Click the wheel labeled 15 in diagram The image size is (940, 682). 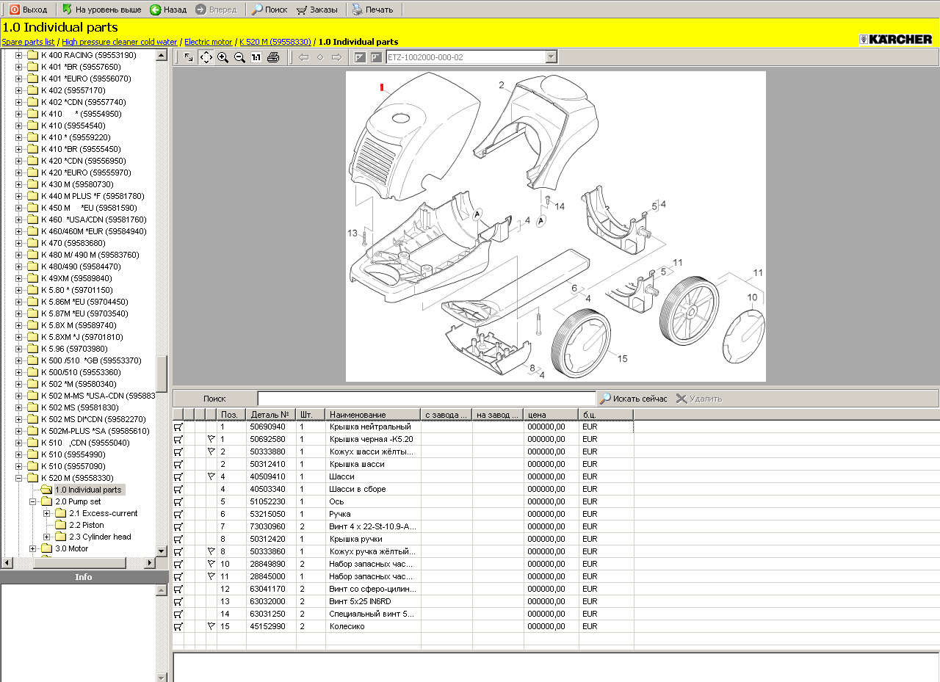click(581, 343)
